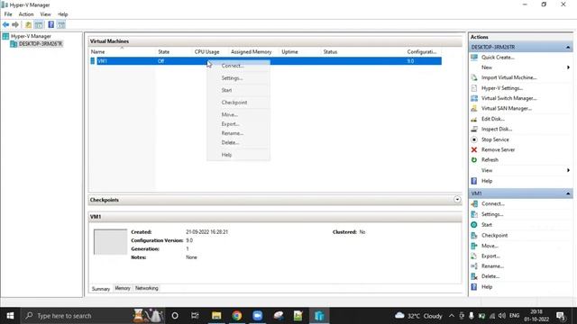The image size is (577, 324).
Task: Open the Windows Start menu
Action: point(10,316)
